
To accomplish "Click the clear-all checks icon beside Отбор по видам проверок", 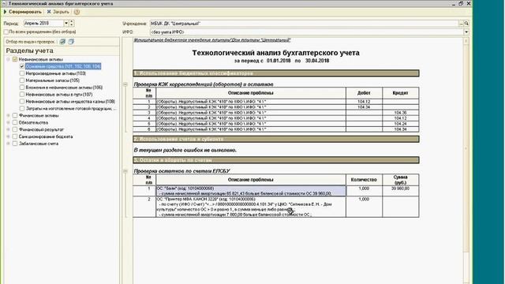I will click(x=71, y=42).
